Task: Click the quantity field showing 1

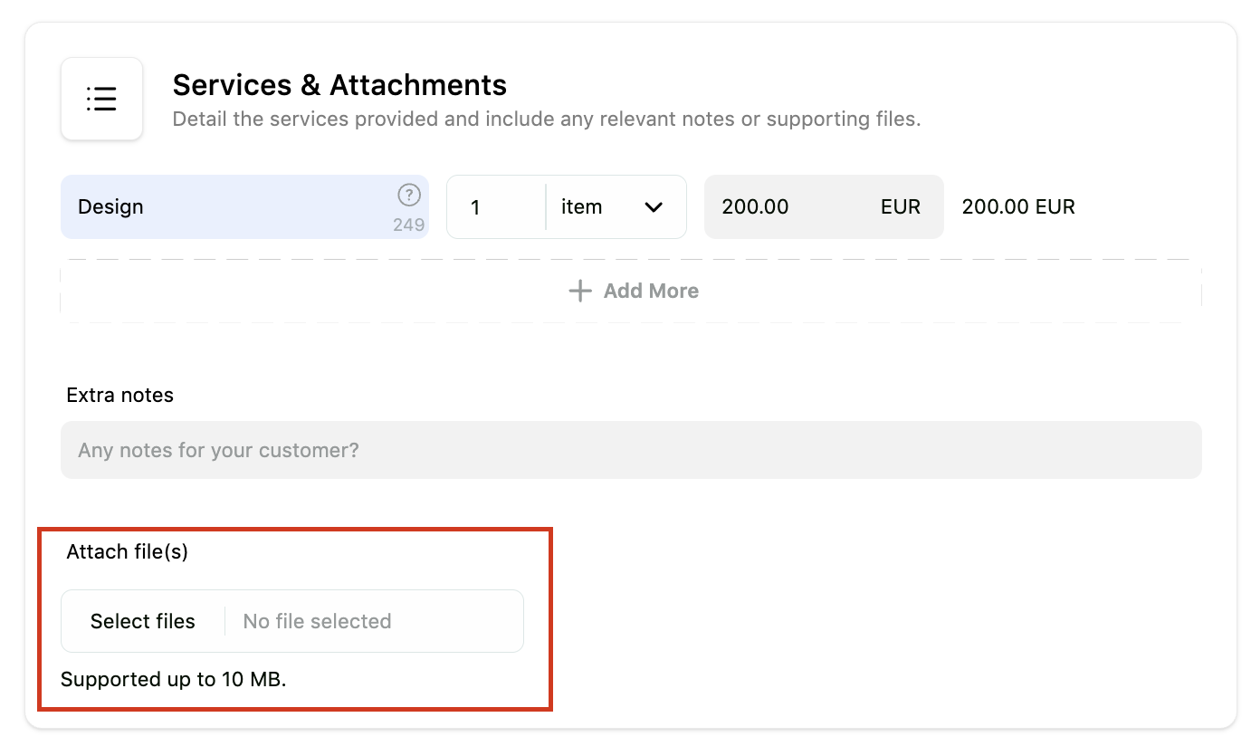Action: click(x=496, y=207)
